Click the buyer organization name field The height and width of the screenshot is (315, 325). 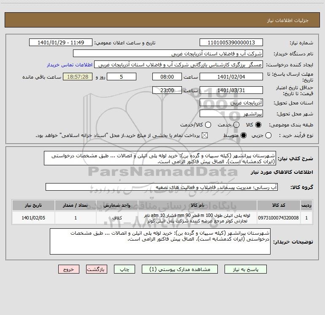point(168,54)
